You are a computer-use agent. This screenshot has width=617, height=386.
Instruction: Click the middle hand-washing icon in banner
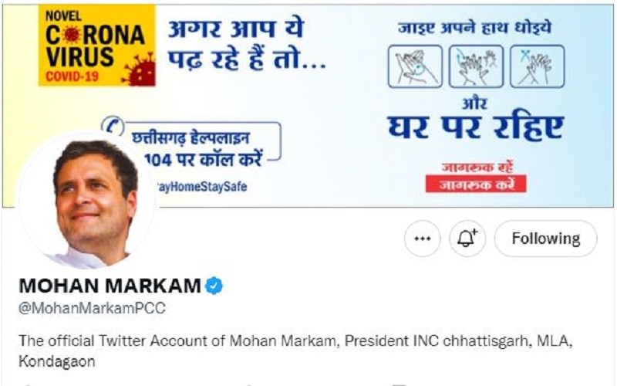(476, 66)
